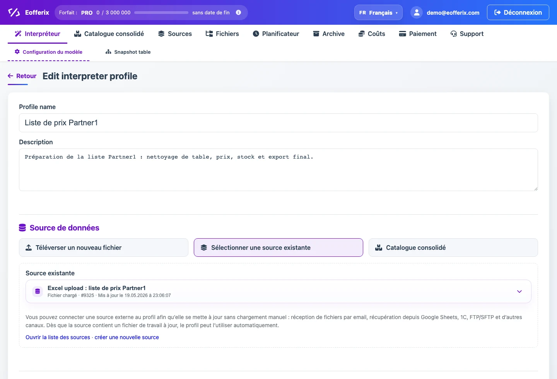This screenshot has height=379, width=557.
Task: Click the Déconnexion button
Action: (x=518, y=12)
